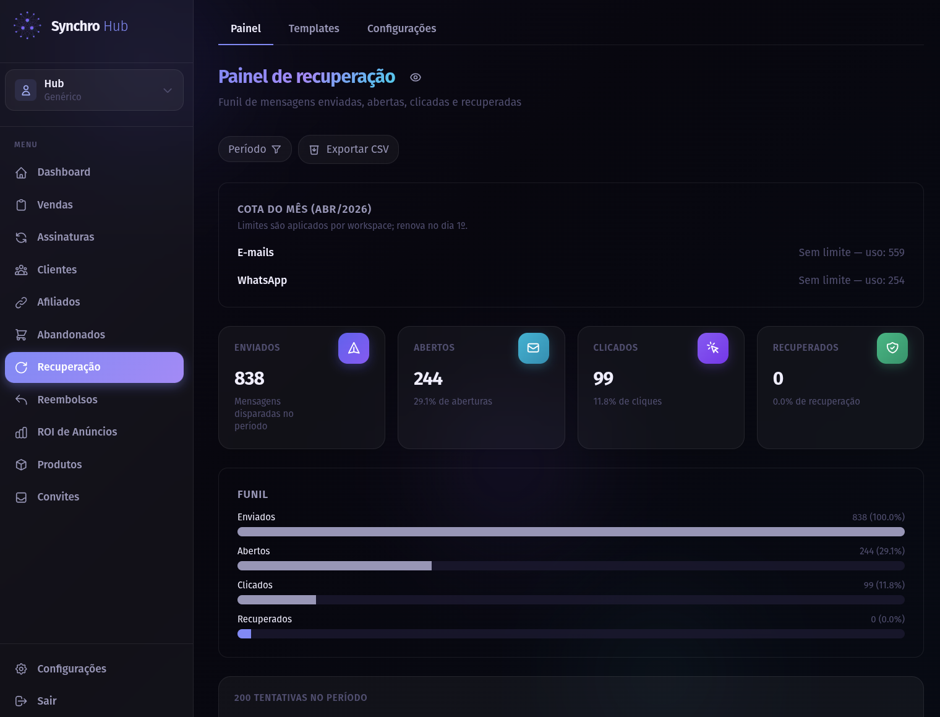Click the Recuperação circular arrow icon
Viewport: 940px width, 717px height.
[x=21, y=367]
